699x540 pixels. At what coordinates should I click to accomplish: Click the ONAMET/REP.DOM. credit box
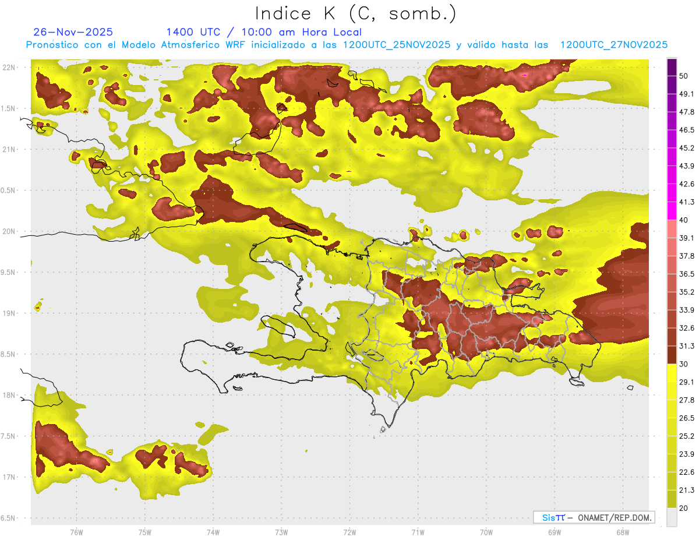pos(594,517)
